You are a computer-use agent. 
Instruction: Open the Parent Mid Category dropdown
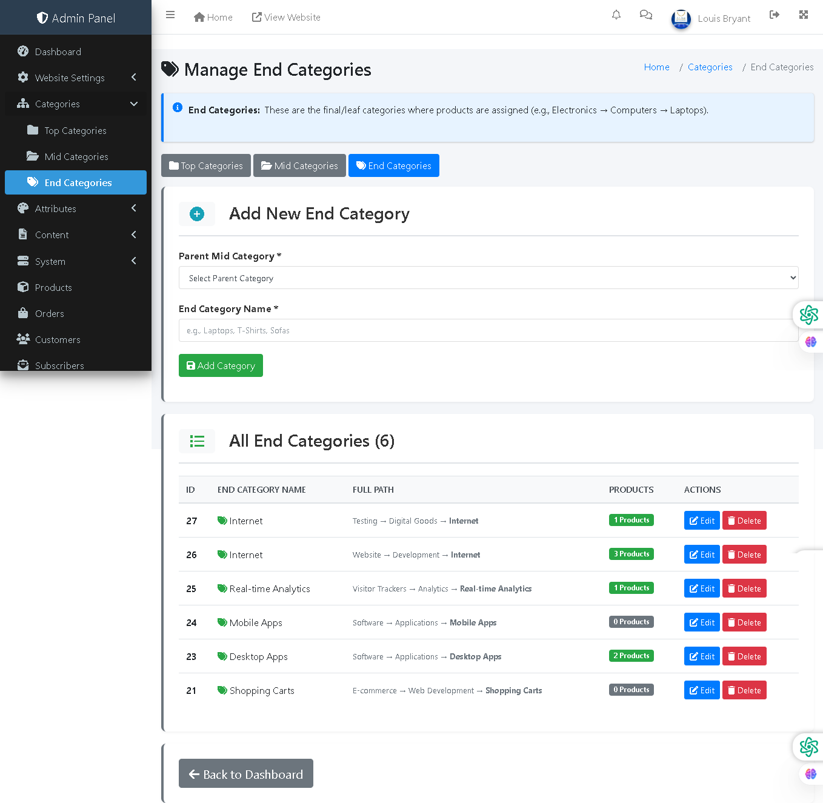pyautogui.click(x=488, y=278)
